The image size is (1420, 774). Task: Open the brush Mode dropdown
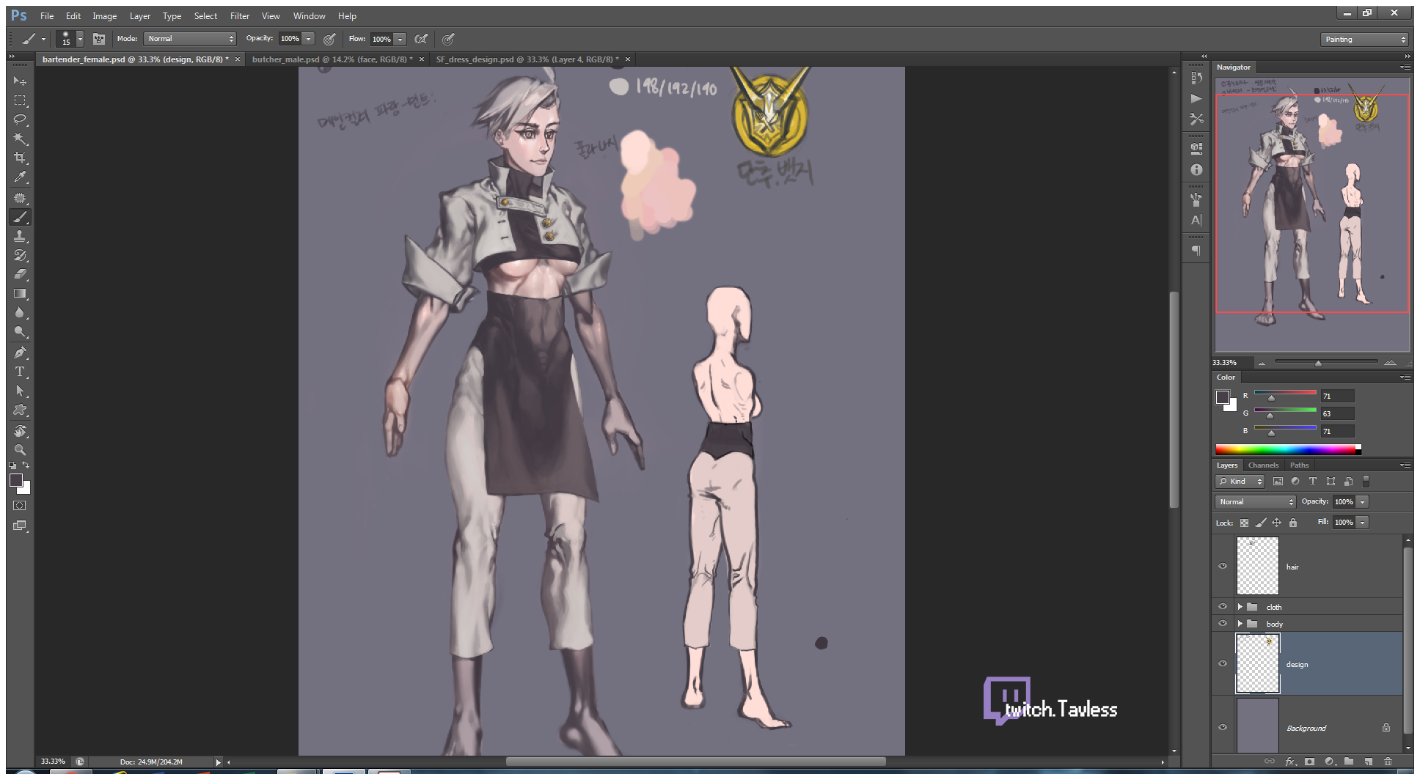[x=190, y=39]
